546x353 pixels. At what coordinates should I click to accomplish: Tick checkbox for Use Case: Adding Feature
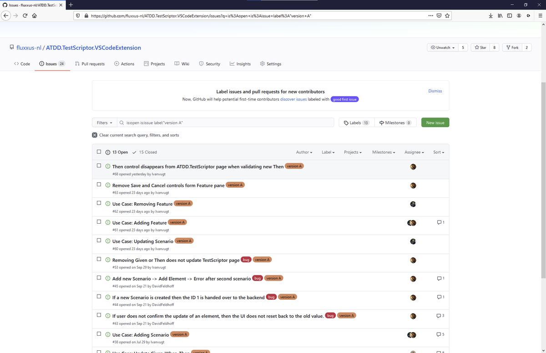click(x=99, y=222)
